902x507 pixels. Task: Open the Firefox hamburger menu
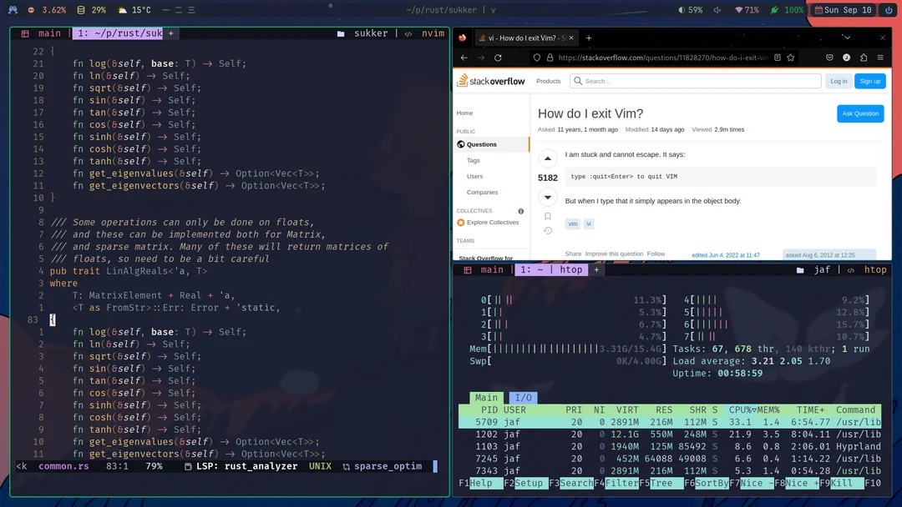(879, 58)
